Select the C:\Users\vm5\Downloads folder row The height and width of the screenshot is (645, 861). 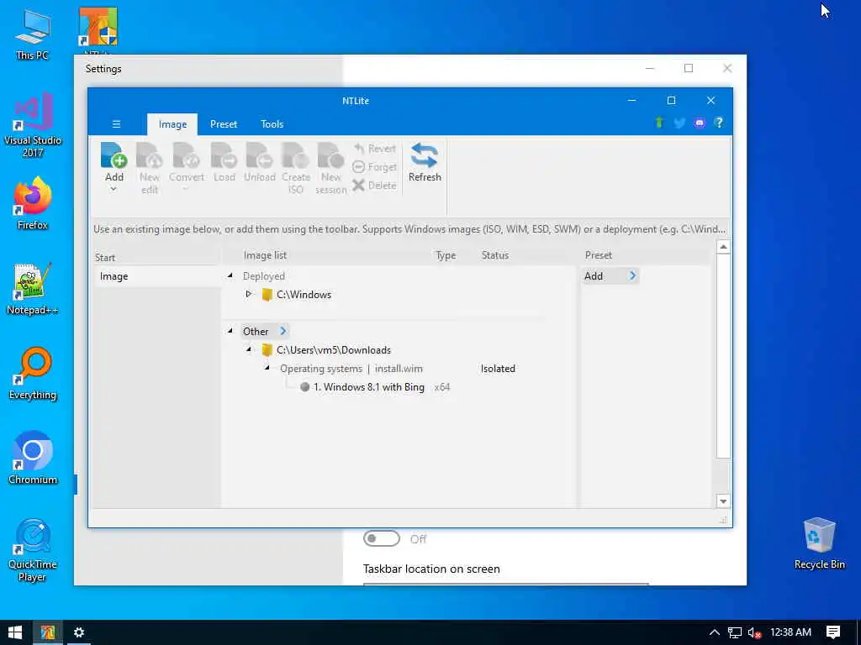[x=333, y=350]
